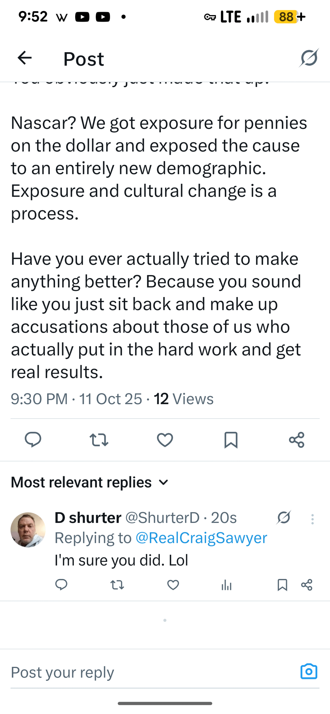Open D shurter's profile picture
This screenshot has width=330, height=714.
pyautogui.click(x=28, y=529)
